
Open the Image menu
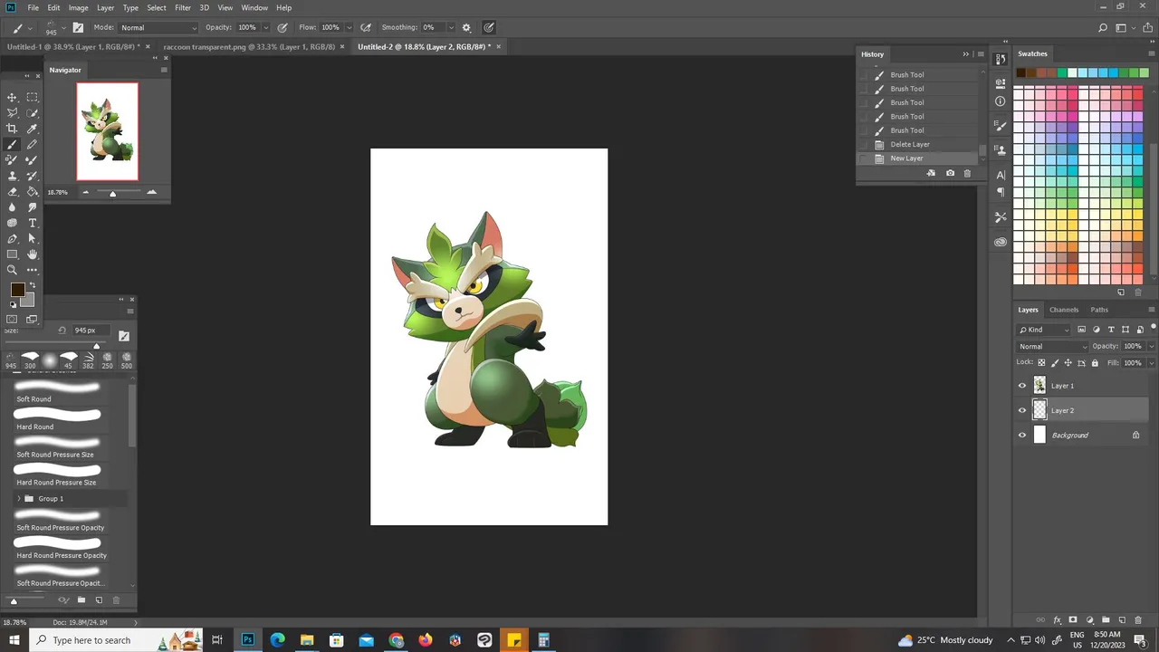(x=79, y=7)
